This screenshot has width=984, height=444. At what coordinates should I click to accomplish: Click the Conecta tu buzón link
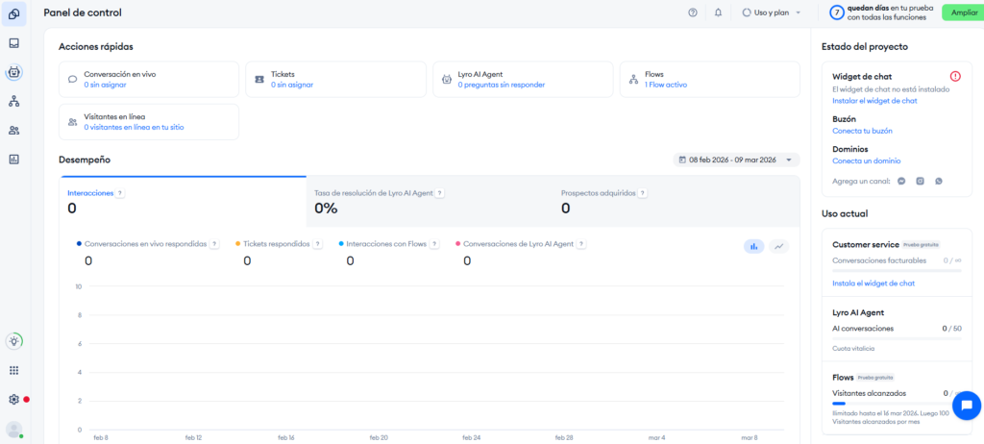click(x=862, y=131)
